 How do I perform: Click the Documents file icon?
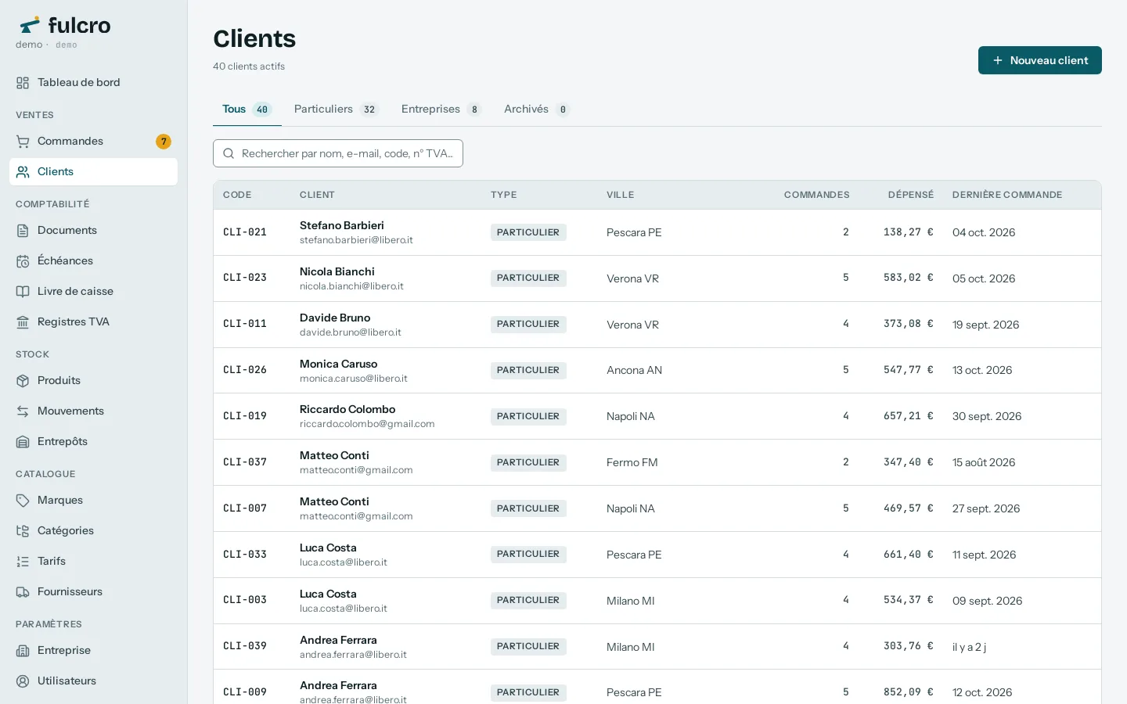coord(23,231)
